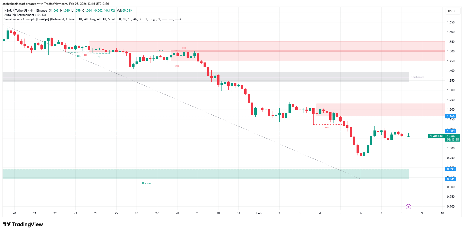
Task: Click the red 1.089 price label
Action: click(450, 131)
